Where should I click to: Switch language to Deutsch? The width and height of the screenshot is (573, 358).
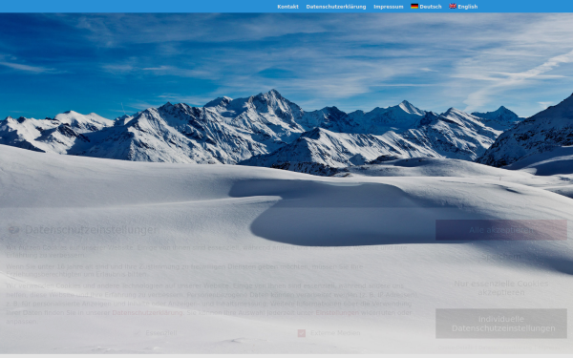coord(430,7)
